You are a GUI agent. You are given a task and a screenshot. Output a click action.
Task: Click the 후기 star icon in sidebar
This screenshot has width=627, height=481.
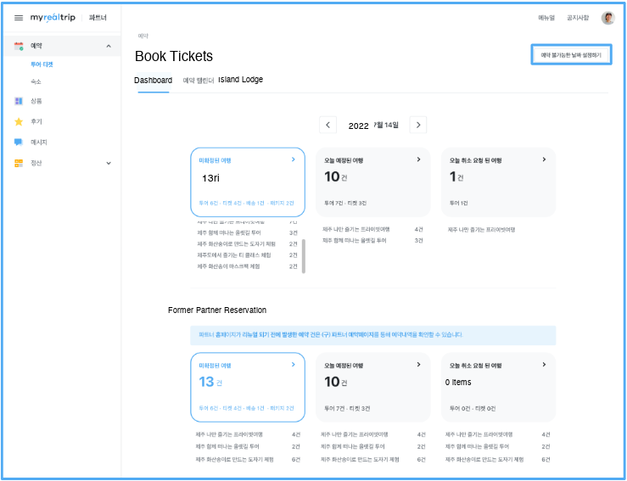[19, 121]
